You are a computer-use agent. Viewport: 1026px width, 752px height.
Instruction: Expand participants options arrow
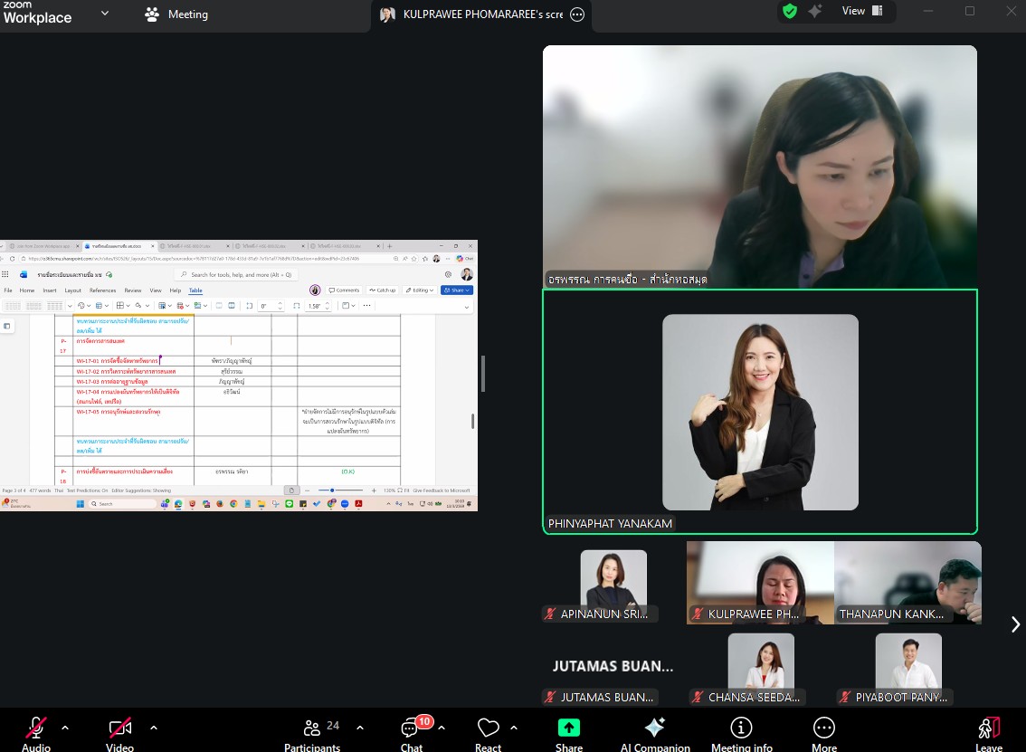tap(360, 727)
